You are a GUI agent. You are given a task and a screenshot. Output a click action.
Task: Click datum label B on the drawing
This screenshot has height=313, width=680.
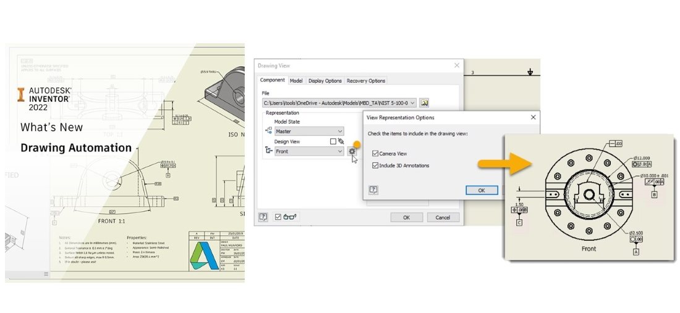tap(654, 194)
